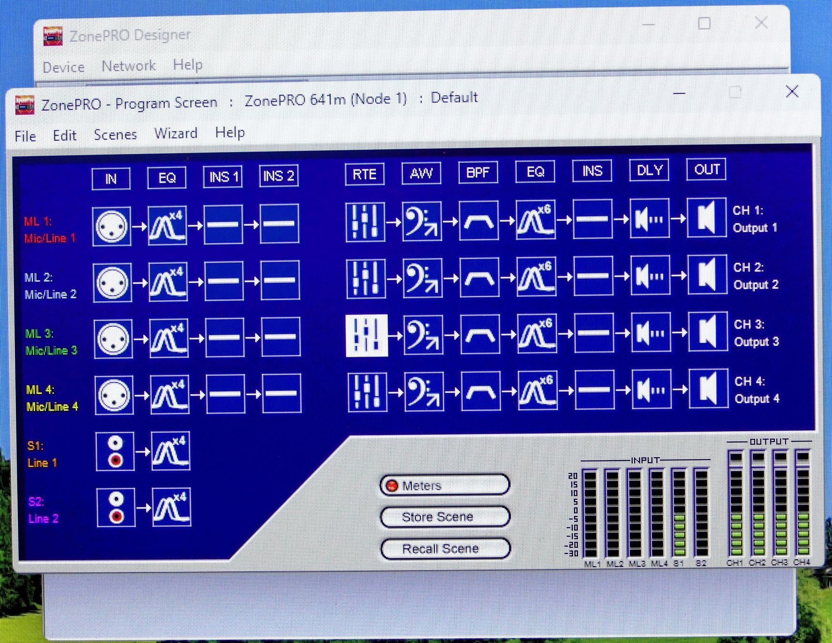The width and height of the screenshot is (832, 643).
Task: Open the CH 3 output speaker block
Action: 708,332
